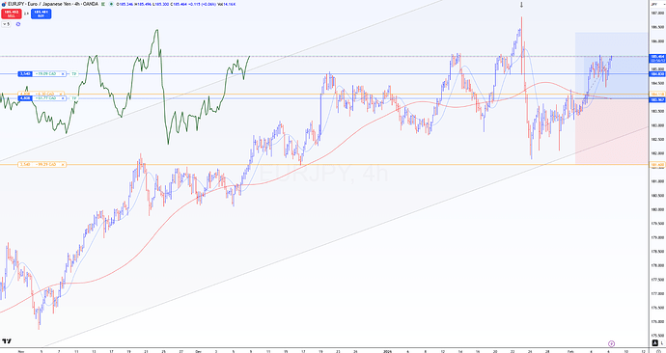Image resolution: width=666 pixels, height=353 pixels.
Task: Select the 3,540 quantity box on +19.09 CAD line
Action: click(24, 74)
